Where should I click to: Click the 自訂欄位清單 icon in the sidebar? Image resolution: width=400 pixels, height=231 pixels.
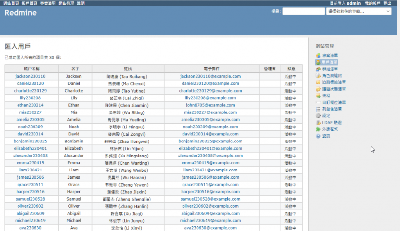pos(318,103)
